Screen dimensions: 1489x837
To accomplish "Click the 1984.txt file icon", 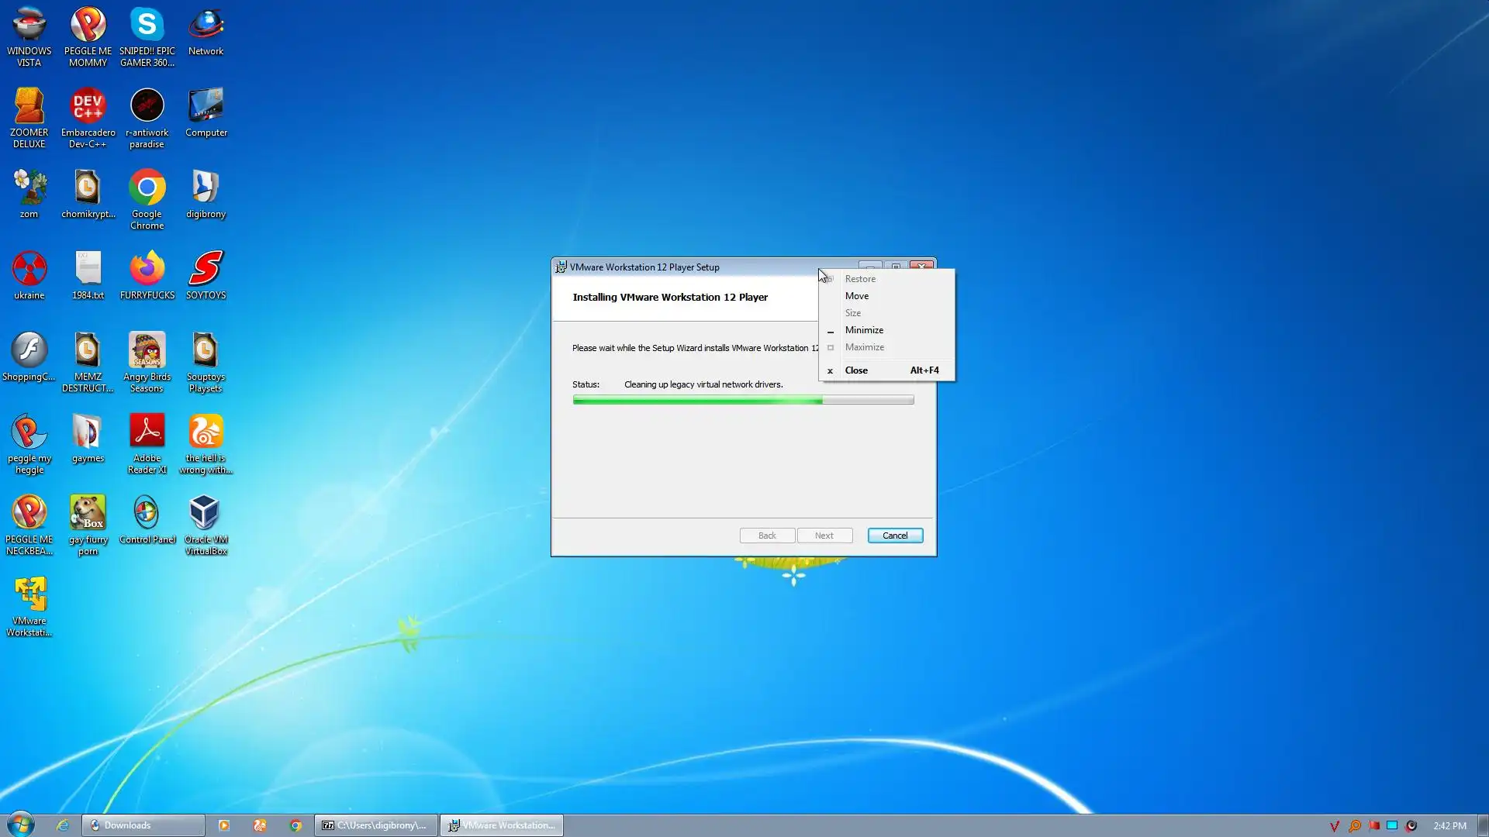I will click(88, 269).
